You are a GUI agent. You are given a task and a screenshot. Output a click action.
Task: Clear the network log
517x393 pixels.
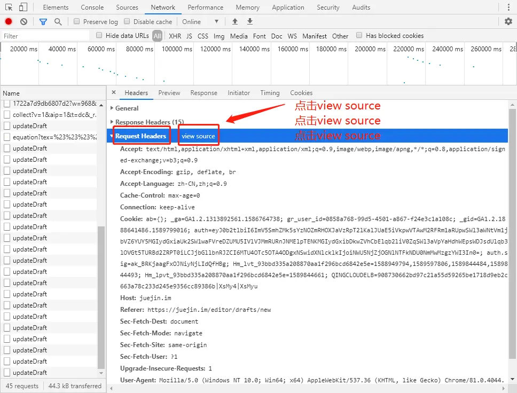pyautogui.click(x=23, y=22)
